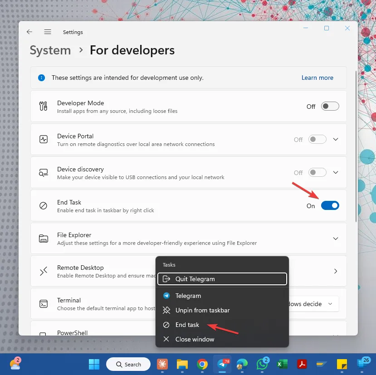376x375 pixels.
Task: Expand the Device discovery section
Action: click(x=336, y=172)
